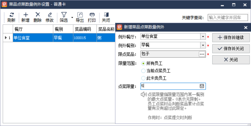
Task: Click the calculator icon in 点菜限量 field
Action: (x=202, y=86)
